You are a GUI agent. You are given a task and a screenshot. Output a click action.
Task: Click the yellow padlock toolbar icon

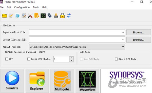62,16
